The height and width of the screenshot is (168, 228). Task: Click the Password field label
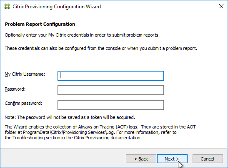15,89
